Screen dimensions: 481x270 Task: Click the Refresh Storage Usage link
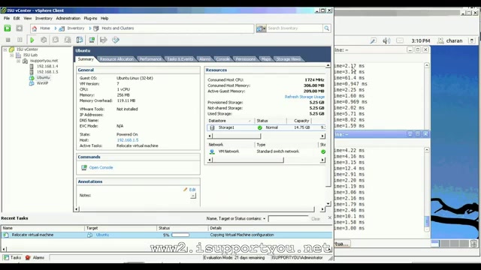(x=304, y=97)
